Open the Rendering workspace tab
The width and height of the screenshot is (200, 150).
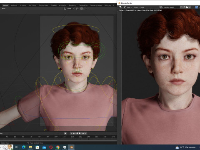tap(72, 5)
